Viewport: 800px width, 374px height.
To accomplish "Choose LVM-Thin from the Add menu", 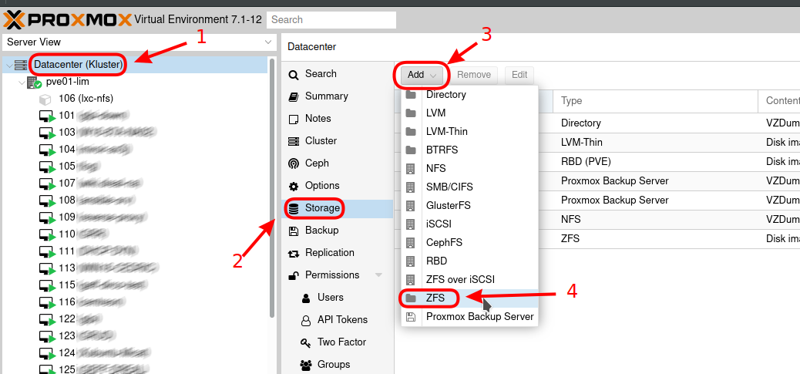I will click(469, 132).
